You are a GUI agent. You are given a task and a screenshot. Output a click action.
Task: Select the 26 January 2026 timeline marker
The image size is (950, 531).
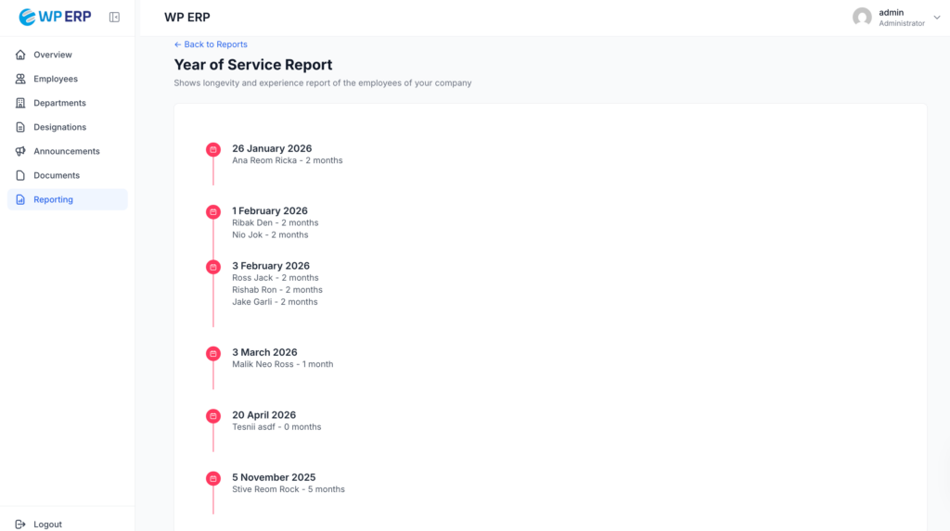(212, 149)
